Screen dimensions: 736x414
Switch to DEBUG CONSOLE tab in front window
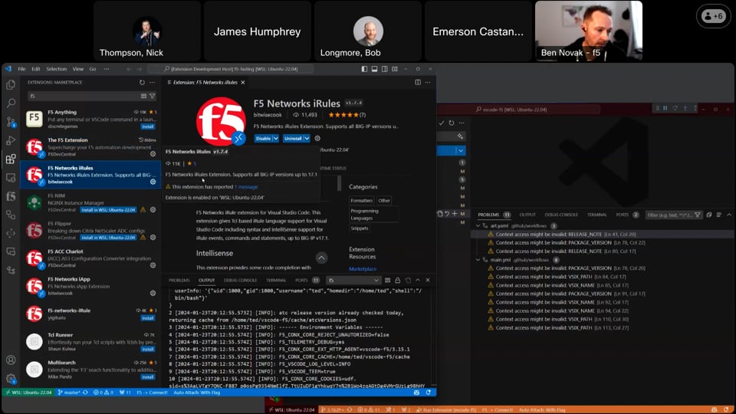[240, 281]
